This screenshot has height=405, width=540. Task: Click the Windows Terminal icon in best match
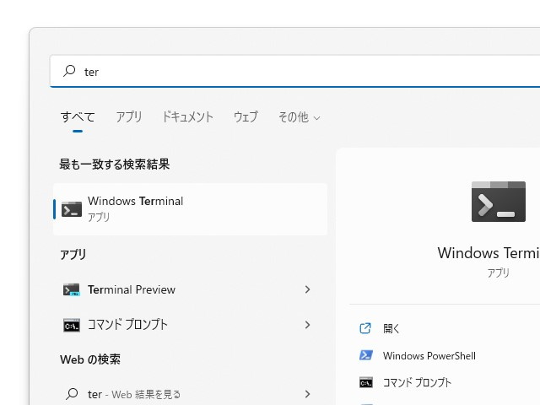(x=72, y=209)
